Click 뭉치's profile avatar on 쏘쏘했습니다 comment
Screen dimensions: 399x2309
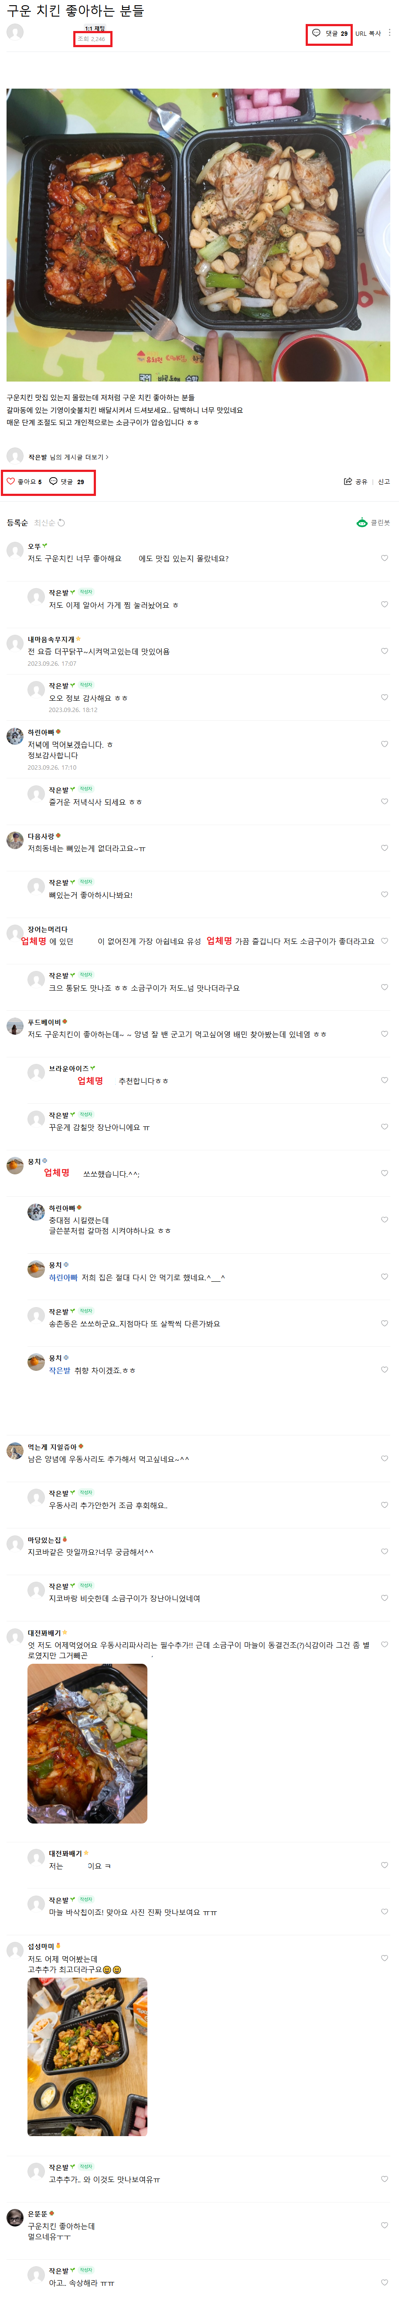pos(15,1165)
